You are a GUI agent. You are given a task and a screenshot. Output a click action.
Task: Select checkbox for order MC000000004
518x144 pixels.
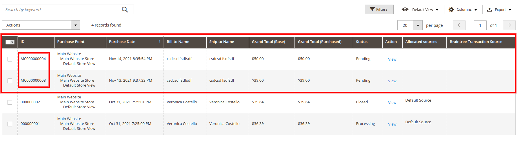pyautogui.click(x=10, y=59)
